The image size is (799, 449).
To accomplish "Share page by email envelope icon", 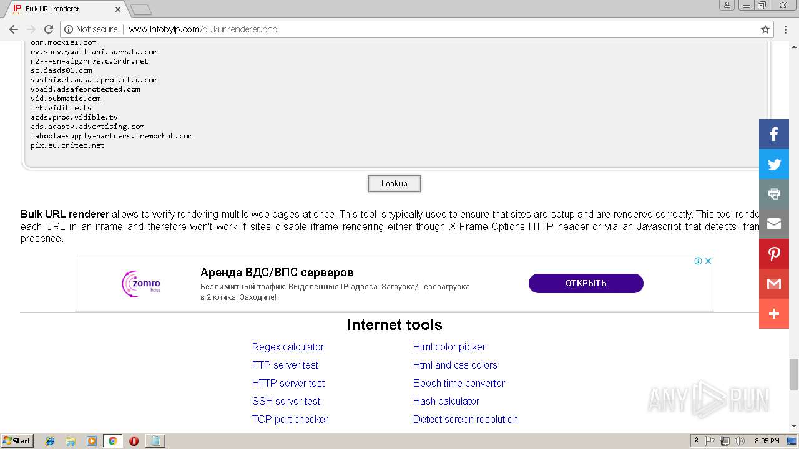I will (774, 223).
